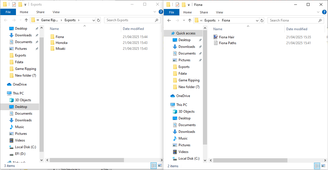
Task: Expand hidden path chevrons in Fiona address bar
Action: tap(201, 20)
